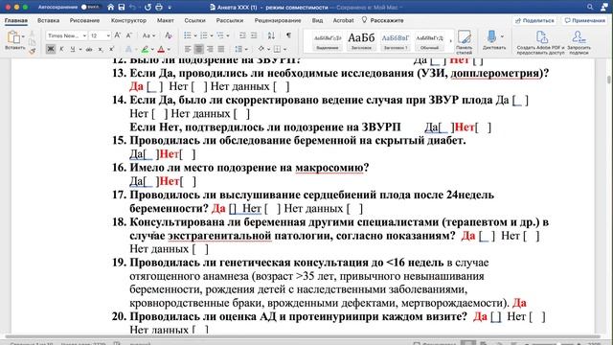This screenshot has width=613, height=345.
Task: Clear all formatting from selection
Action: pos(169,35)
